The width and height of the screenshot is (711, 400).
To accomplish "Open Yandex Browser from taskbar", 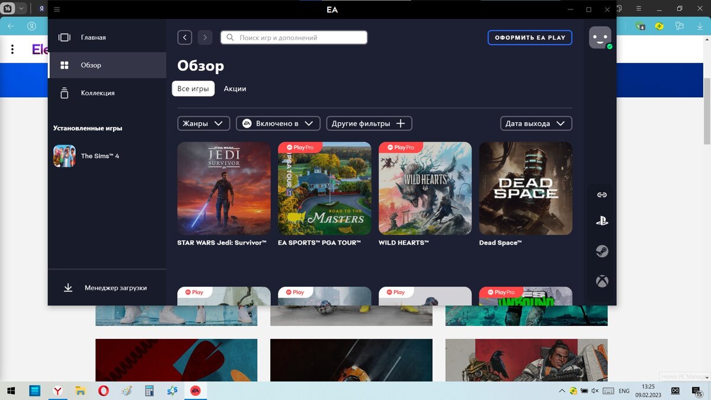I will pos(57,391).
